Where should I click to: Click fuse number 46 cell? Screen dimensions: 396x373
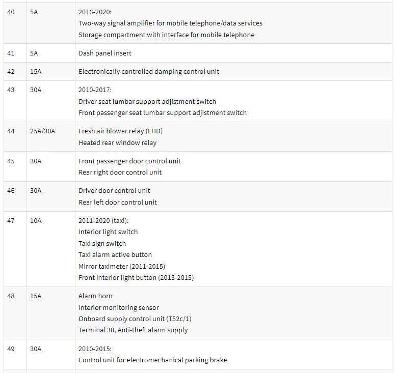[15, 196]
